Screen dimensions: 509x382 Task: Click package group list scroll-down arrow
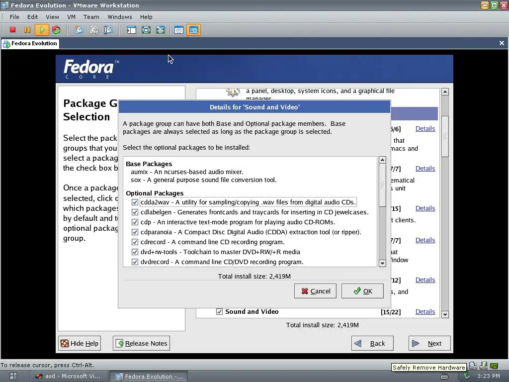[445, 314]
